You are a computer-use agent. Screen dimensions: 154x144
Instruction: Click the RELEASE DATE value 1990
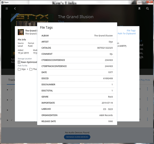tap(110, 121)
